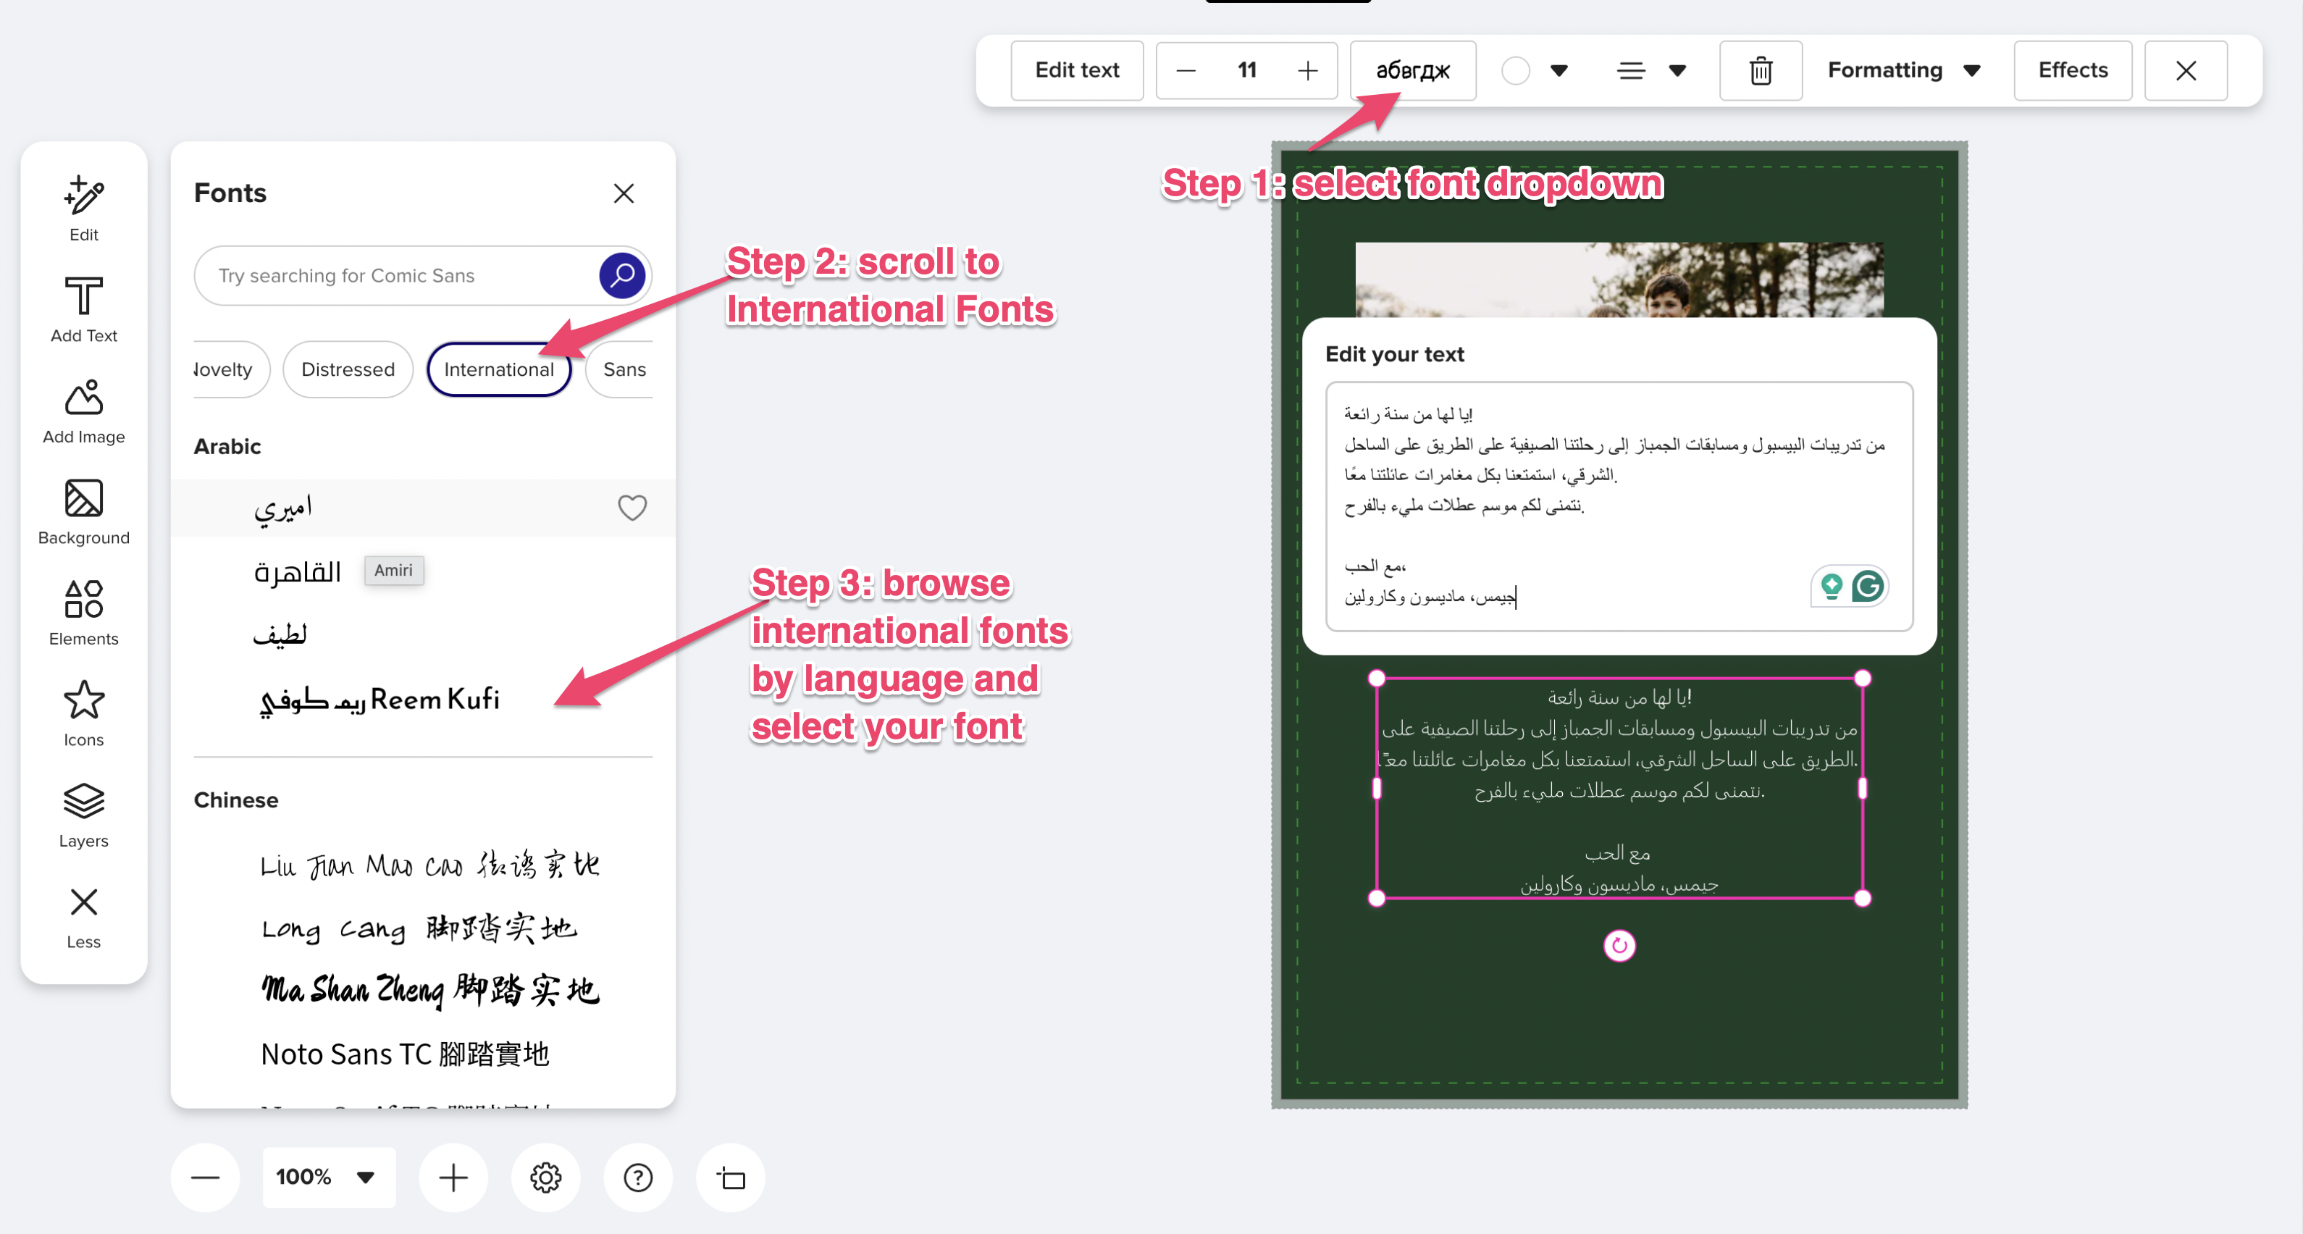The image size is (2303, 1234).
Task: Click the white text color swatch
Action: 1514,70
